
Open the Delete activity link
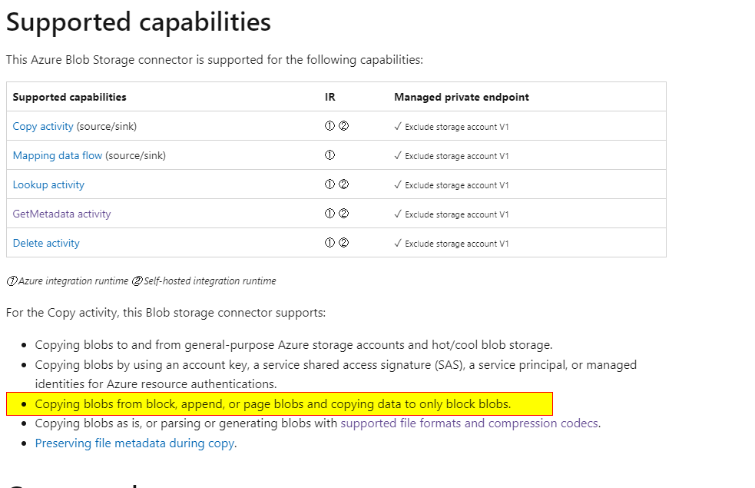pyautogui.click(x=46, y=244)
